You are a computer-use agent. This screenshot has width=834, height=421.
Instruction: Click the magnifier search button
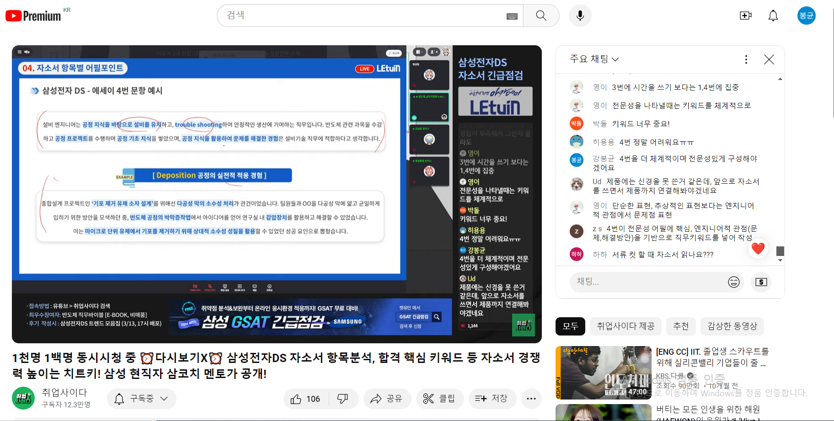tap(541, 16)
